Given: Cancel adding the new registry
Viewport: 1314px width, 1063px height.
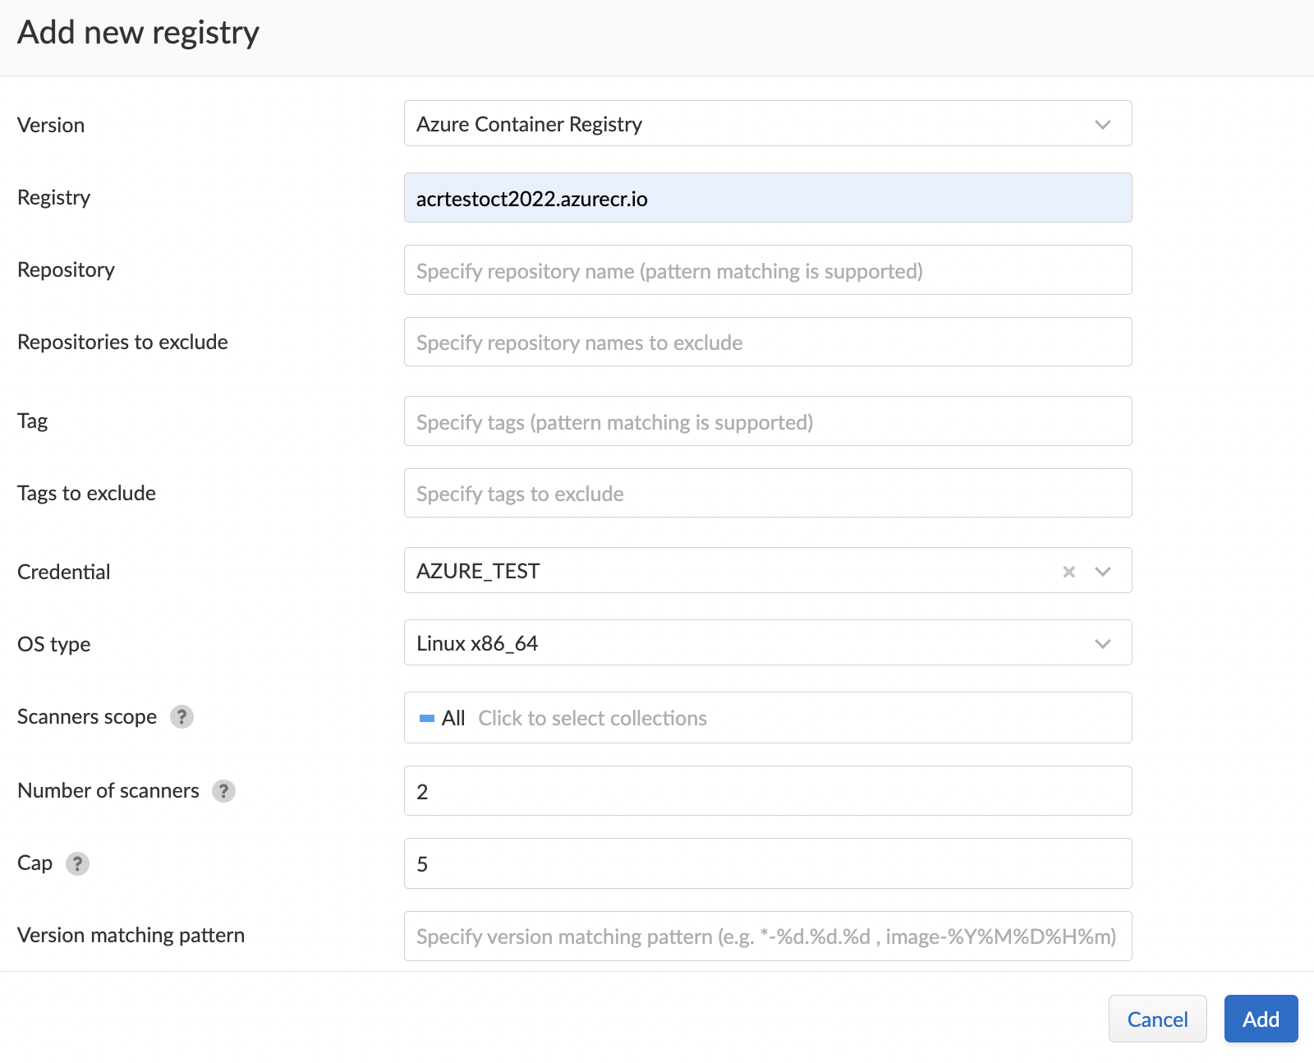Looking at the screenshot, I should click(1156, 1019).
